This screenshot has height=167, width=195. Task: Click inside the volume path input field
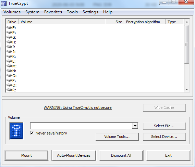pyautogui.click(x=81, y=126)
